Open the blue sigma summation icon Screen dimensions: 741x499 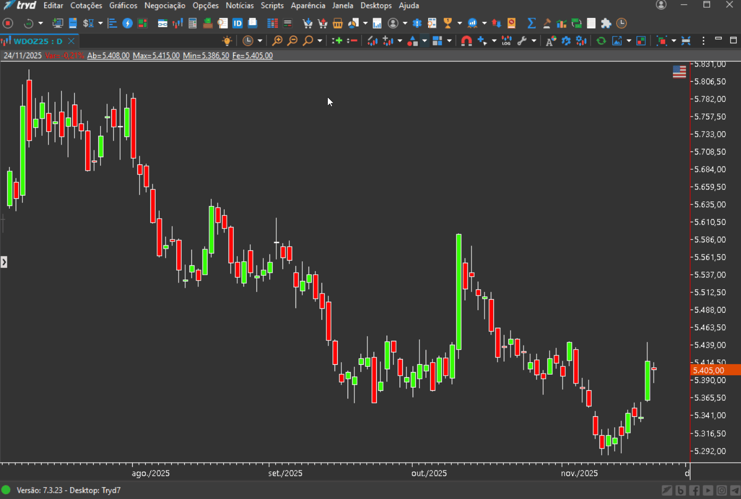click(x=531, y=23)
